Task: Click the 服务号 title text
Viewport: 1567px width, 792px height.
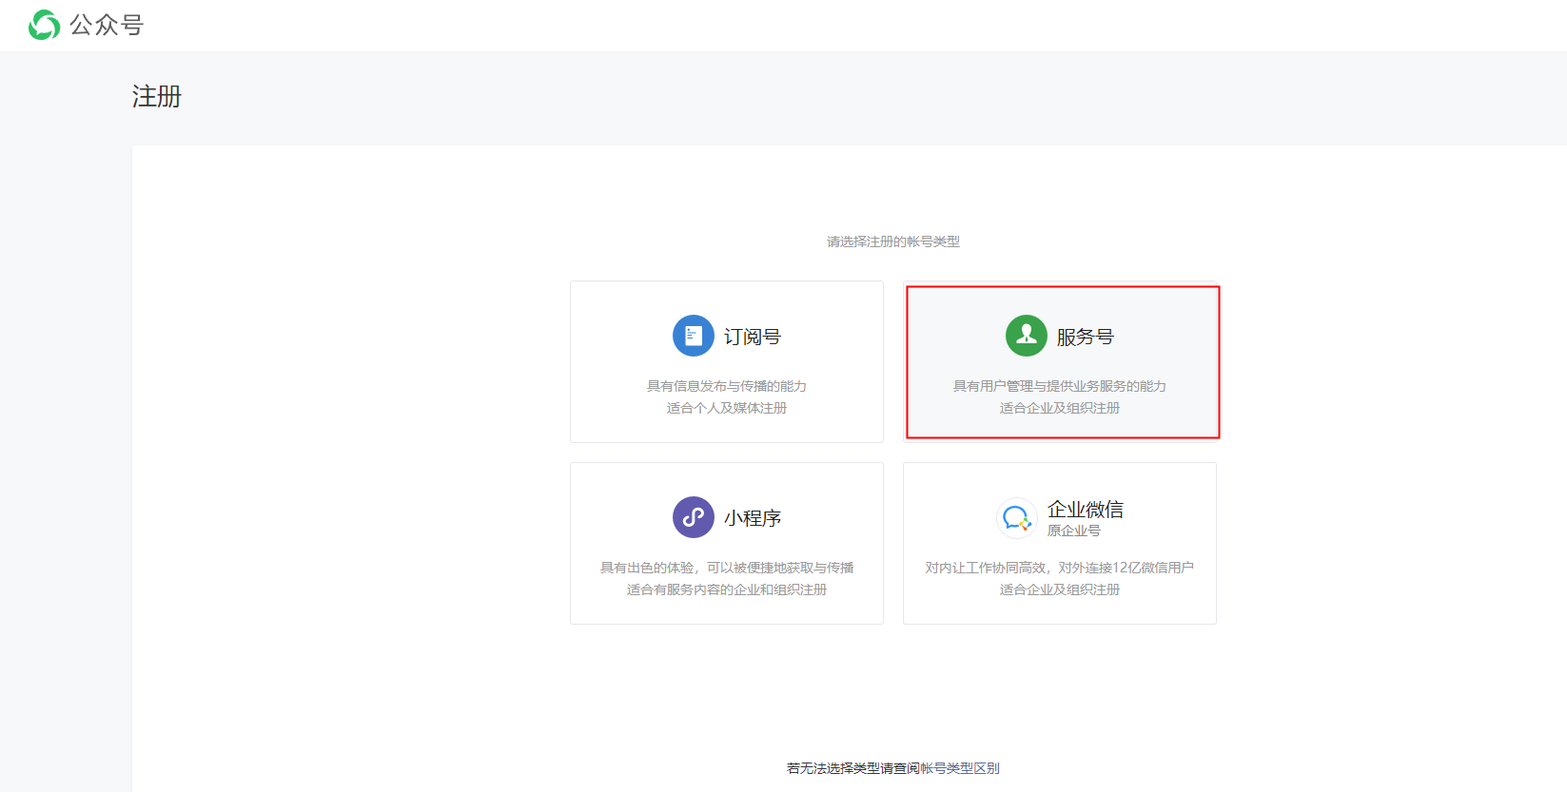Action: pos(1086,337)
